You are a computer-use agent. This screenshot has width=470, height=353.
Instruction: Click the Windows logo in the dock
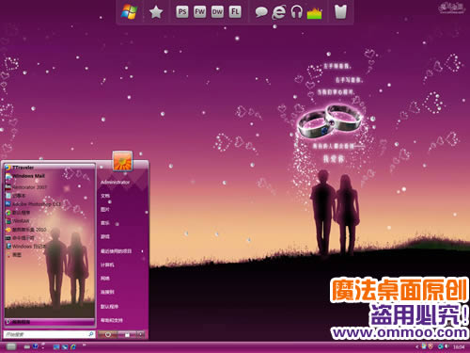click(x=129, y=12)
